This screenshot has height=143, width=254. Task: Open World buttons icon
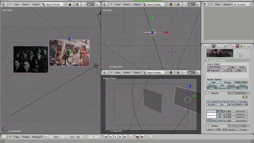[249, 46]
